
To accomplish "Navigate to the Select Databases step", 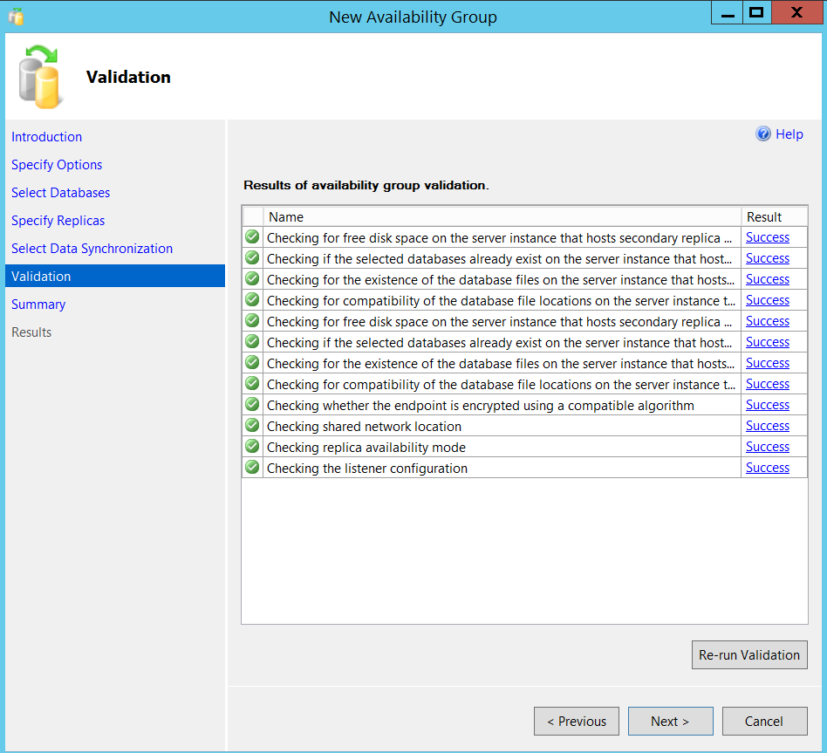I will (61, 193).
